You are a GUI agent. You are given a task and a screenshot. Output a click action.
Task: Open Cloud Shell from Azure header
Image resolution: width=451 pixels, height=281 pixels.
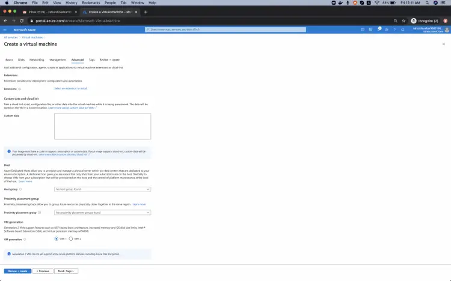tap(363, 29)
